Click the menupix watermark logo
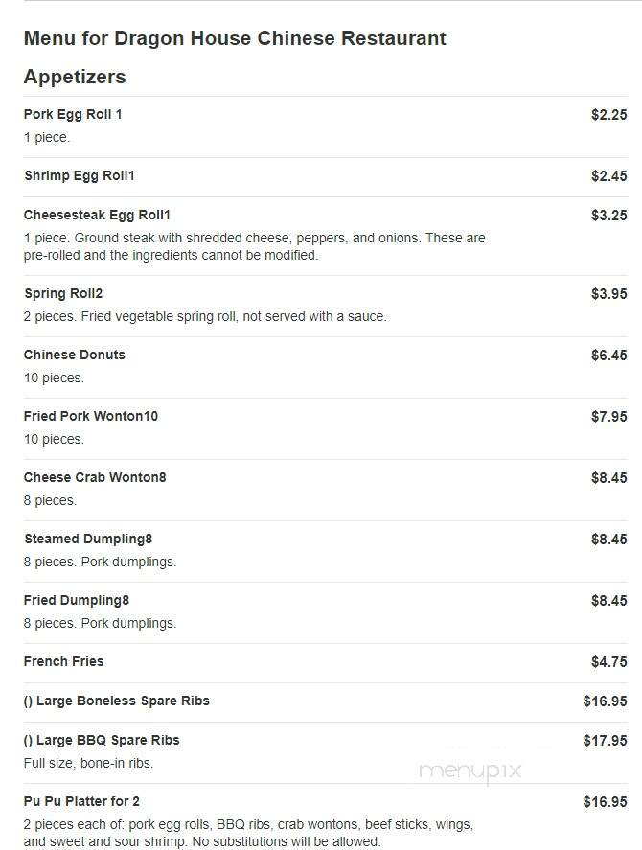This screenshot has width=642, height=850. 470,770
